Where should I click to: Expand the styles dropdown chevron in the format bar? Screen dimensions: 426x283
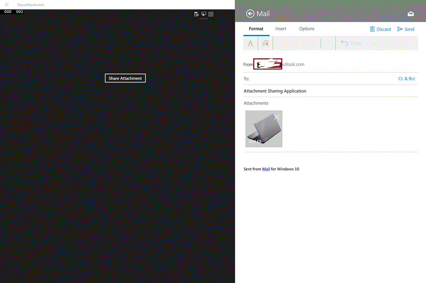[328, 43]
